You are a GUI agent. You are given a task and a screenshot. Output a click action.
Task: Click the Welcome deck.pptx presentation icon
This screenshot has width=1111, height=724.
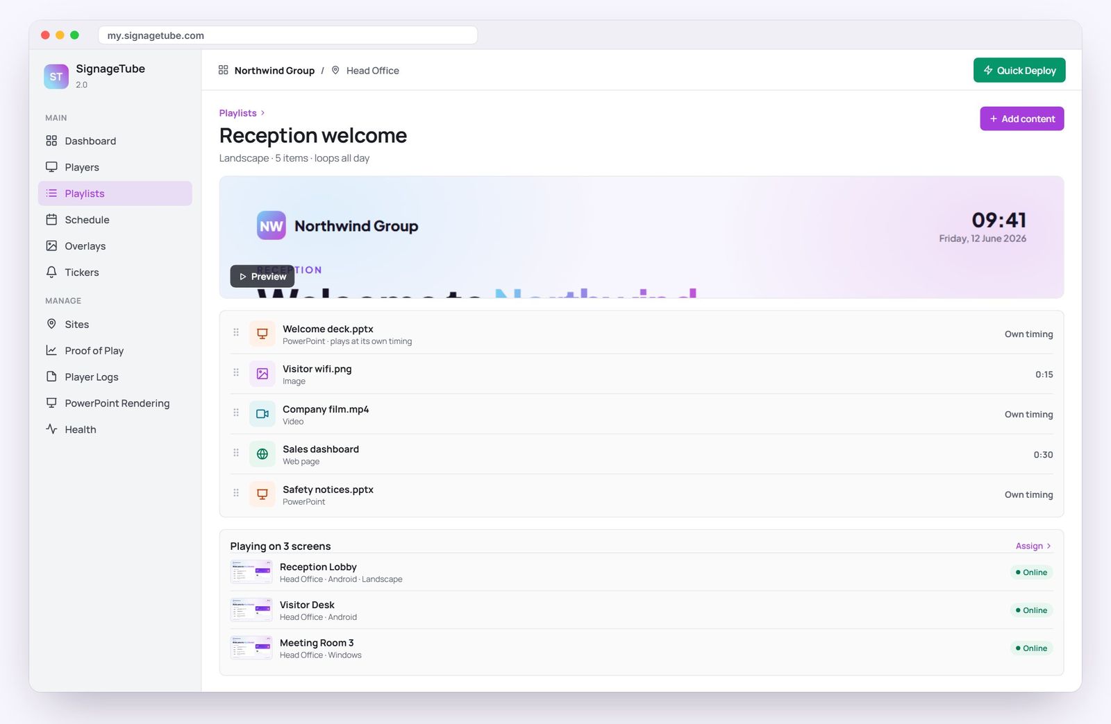[262, 334]
